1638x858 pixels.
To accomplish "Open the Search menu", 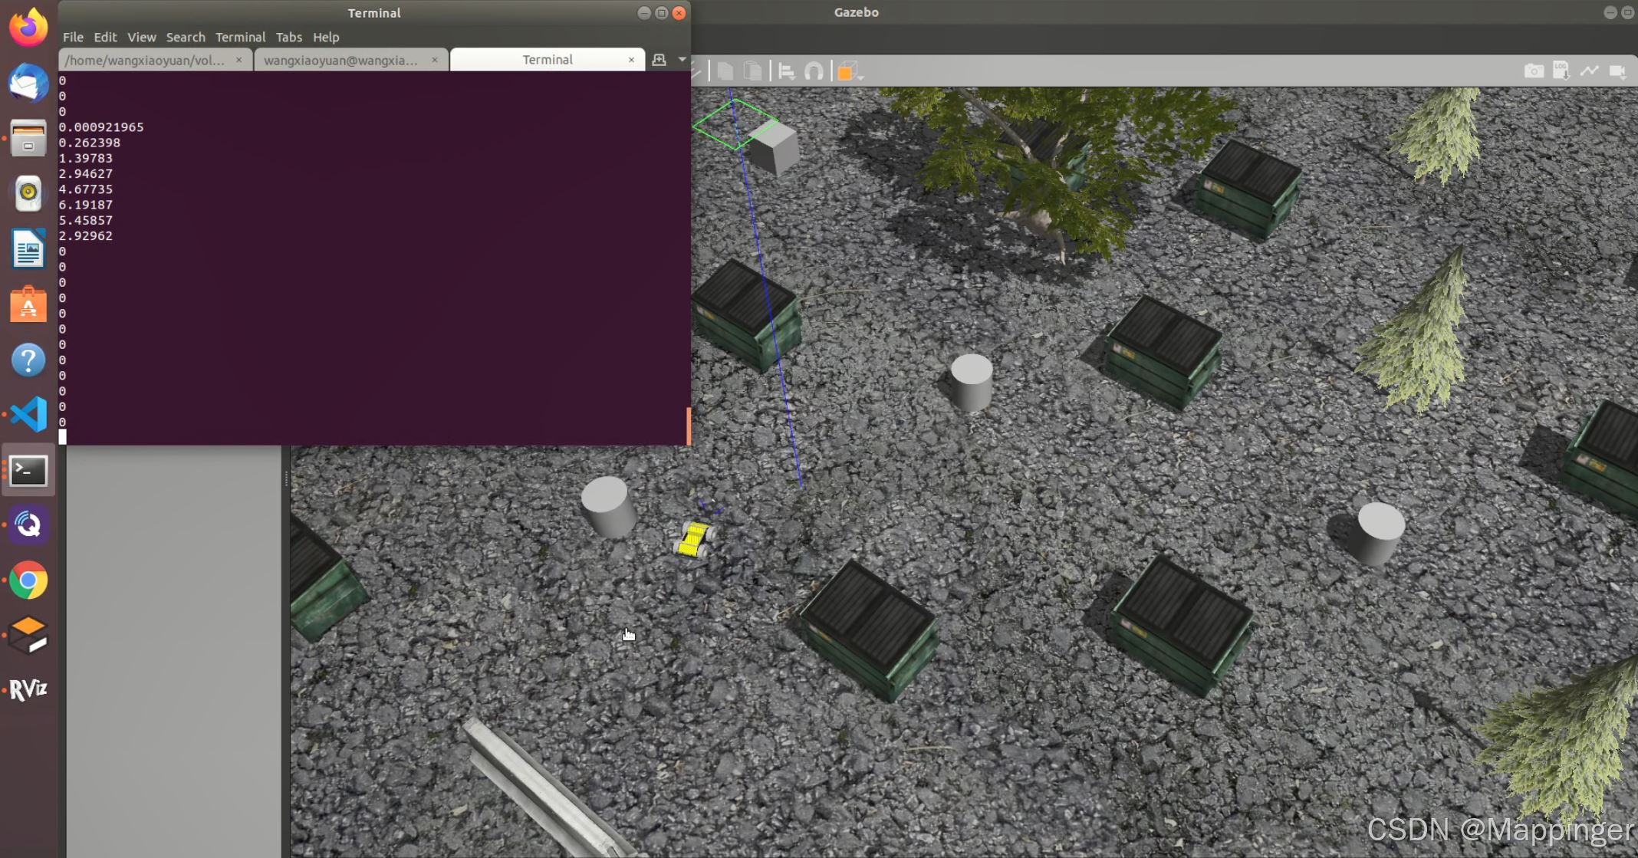I will click(x=186, y=37).
